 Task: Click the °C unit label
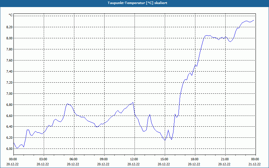point(11,15)
